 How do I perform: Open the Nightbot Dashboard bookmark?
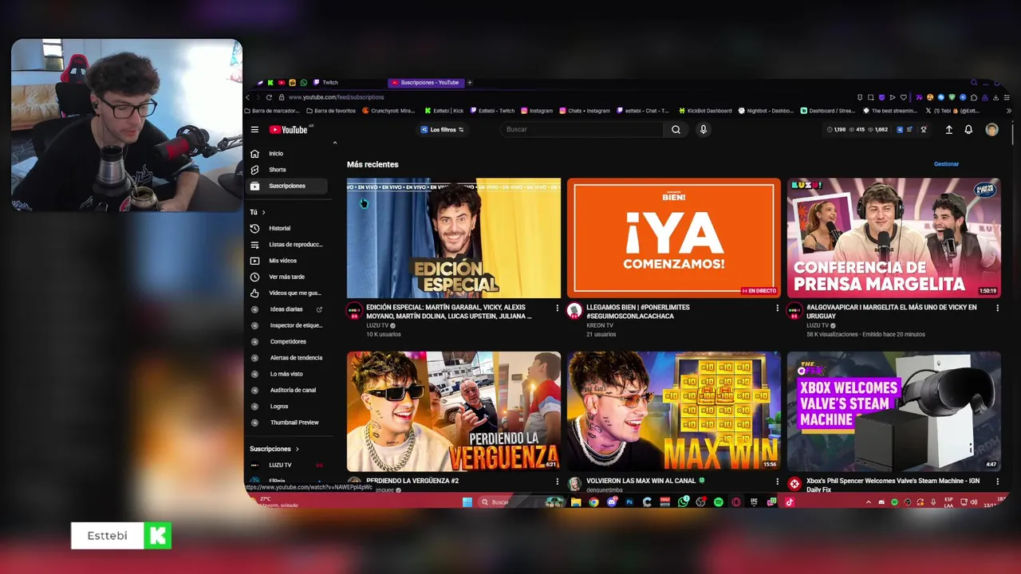(766, 111)
